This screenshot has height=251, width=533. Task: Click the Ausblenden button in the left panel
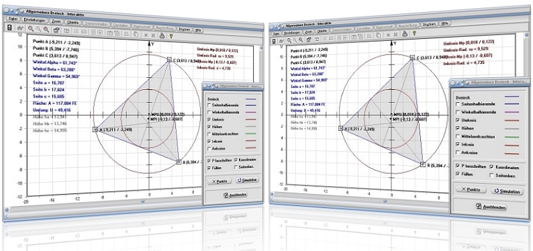[235, 195]
